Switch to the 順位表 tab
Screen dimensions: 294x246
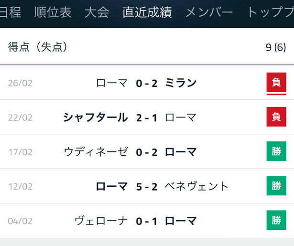coord(53,12)
